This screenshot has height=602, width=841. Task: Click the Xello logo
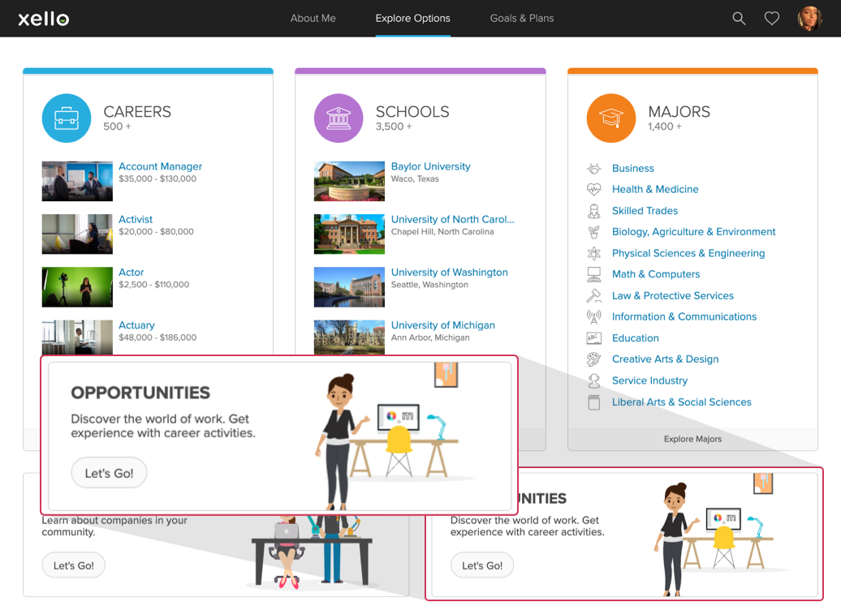pos(44,19)
